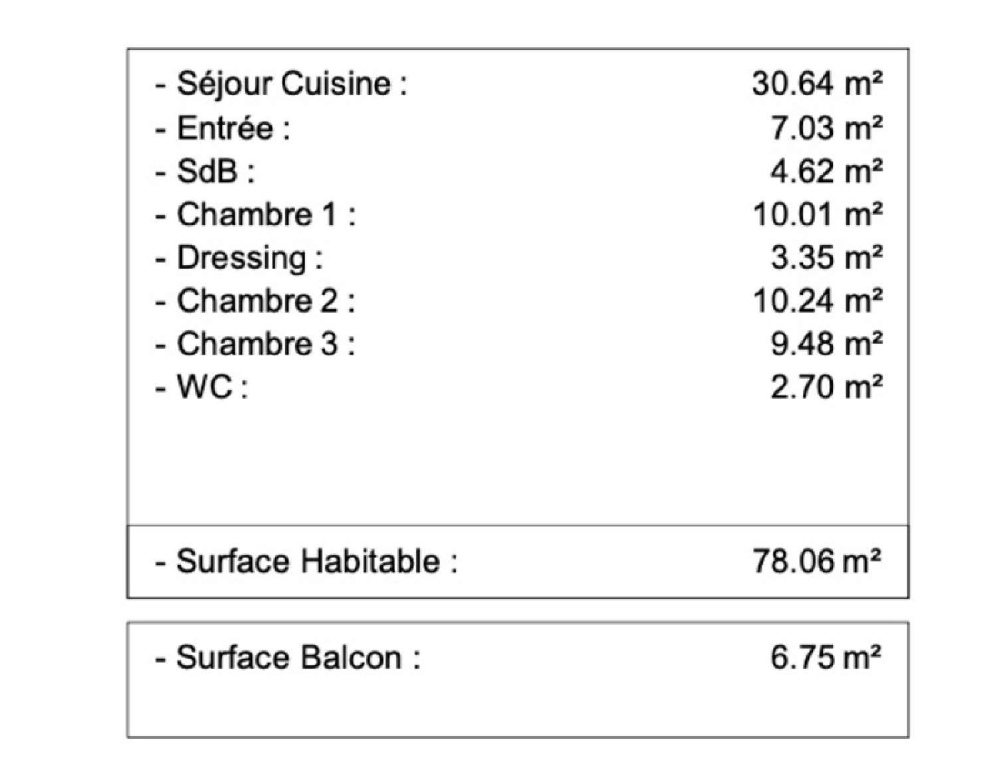Select the 6.75 m² balcony value
Viewport: 997px width, 770px height.
[826, 658]
